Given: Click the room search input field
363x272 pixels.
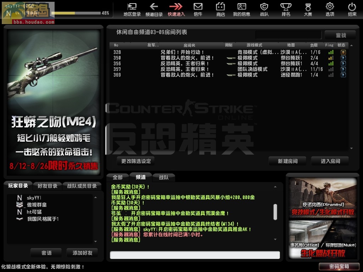Looking at the screenshot, I should click(x=288, y=35).
